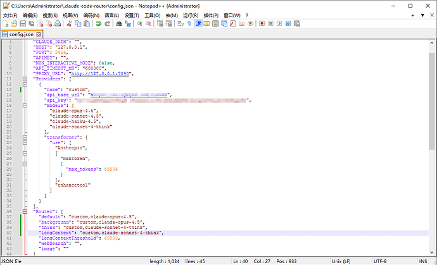This screenshot has height=265, width=437.
Task: Open the 插件(P) menu
Action: [211, 15]
